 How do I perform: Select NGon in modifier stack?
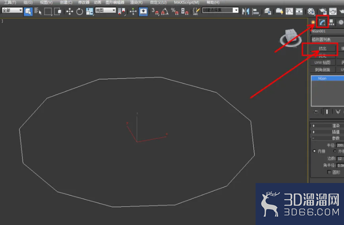coord(328,78)
